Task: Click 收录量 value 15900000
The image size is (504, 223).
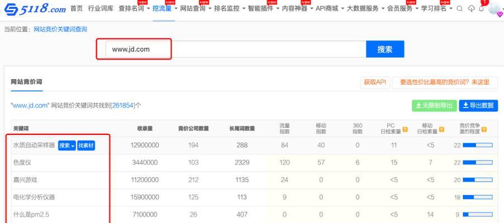Action: pyautogui.click(x=145, y=197)
